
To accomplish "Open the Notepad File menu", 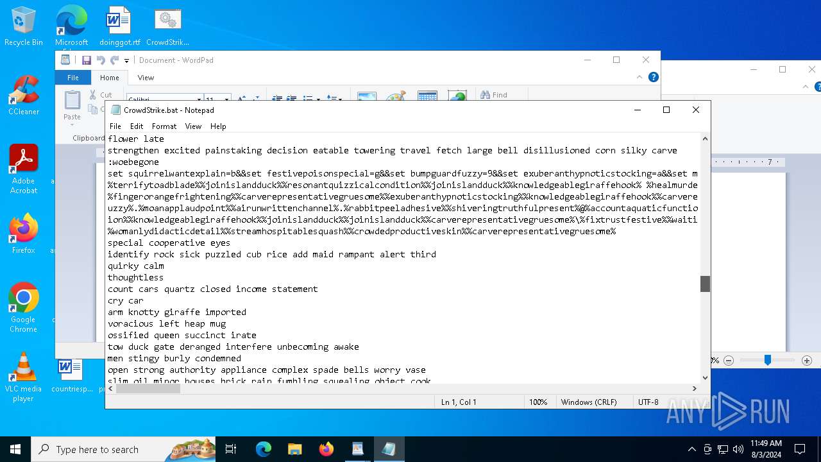I will (x=115, y=126).
